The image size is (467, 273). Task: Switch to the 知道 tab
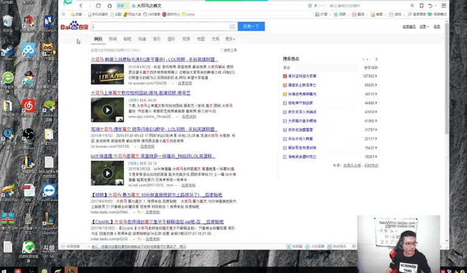tap(142, 39)
